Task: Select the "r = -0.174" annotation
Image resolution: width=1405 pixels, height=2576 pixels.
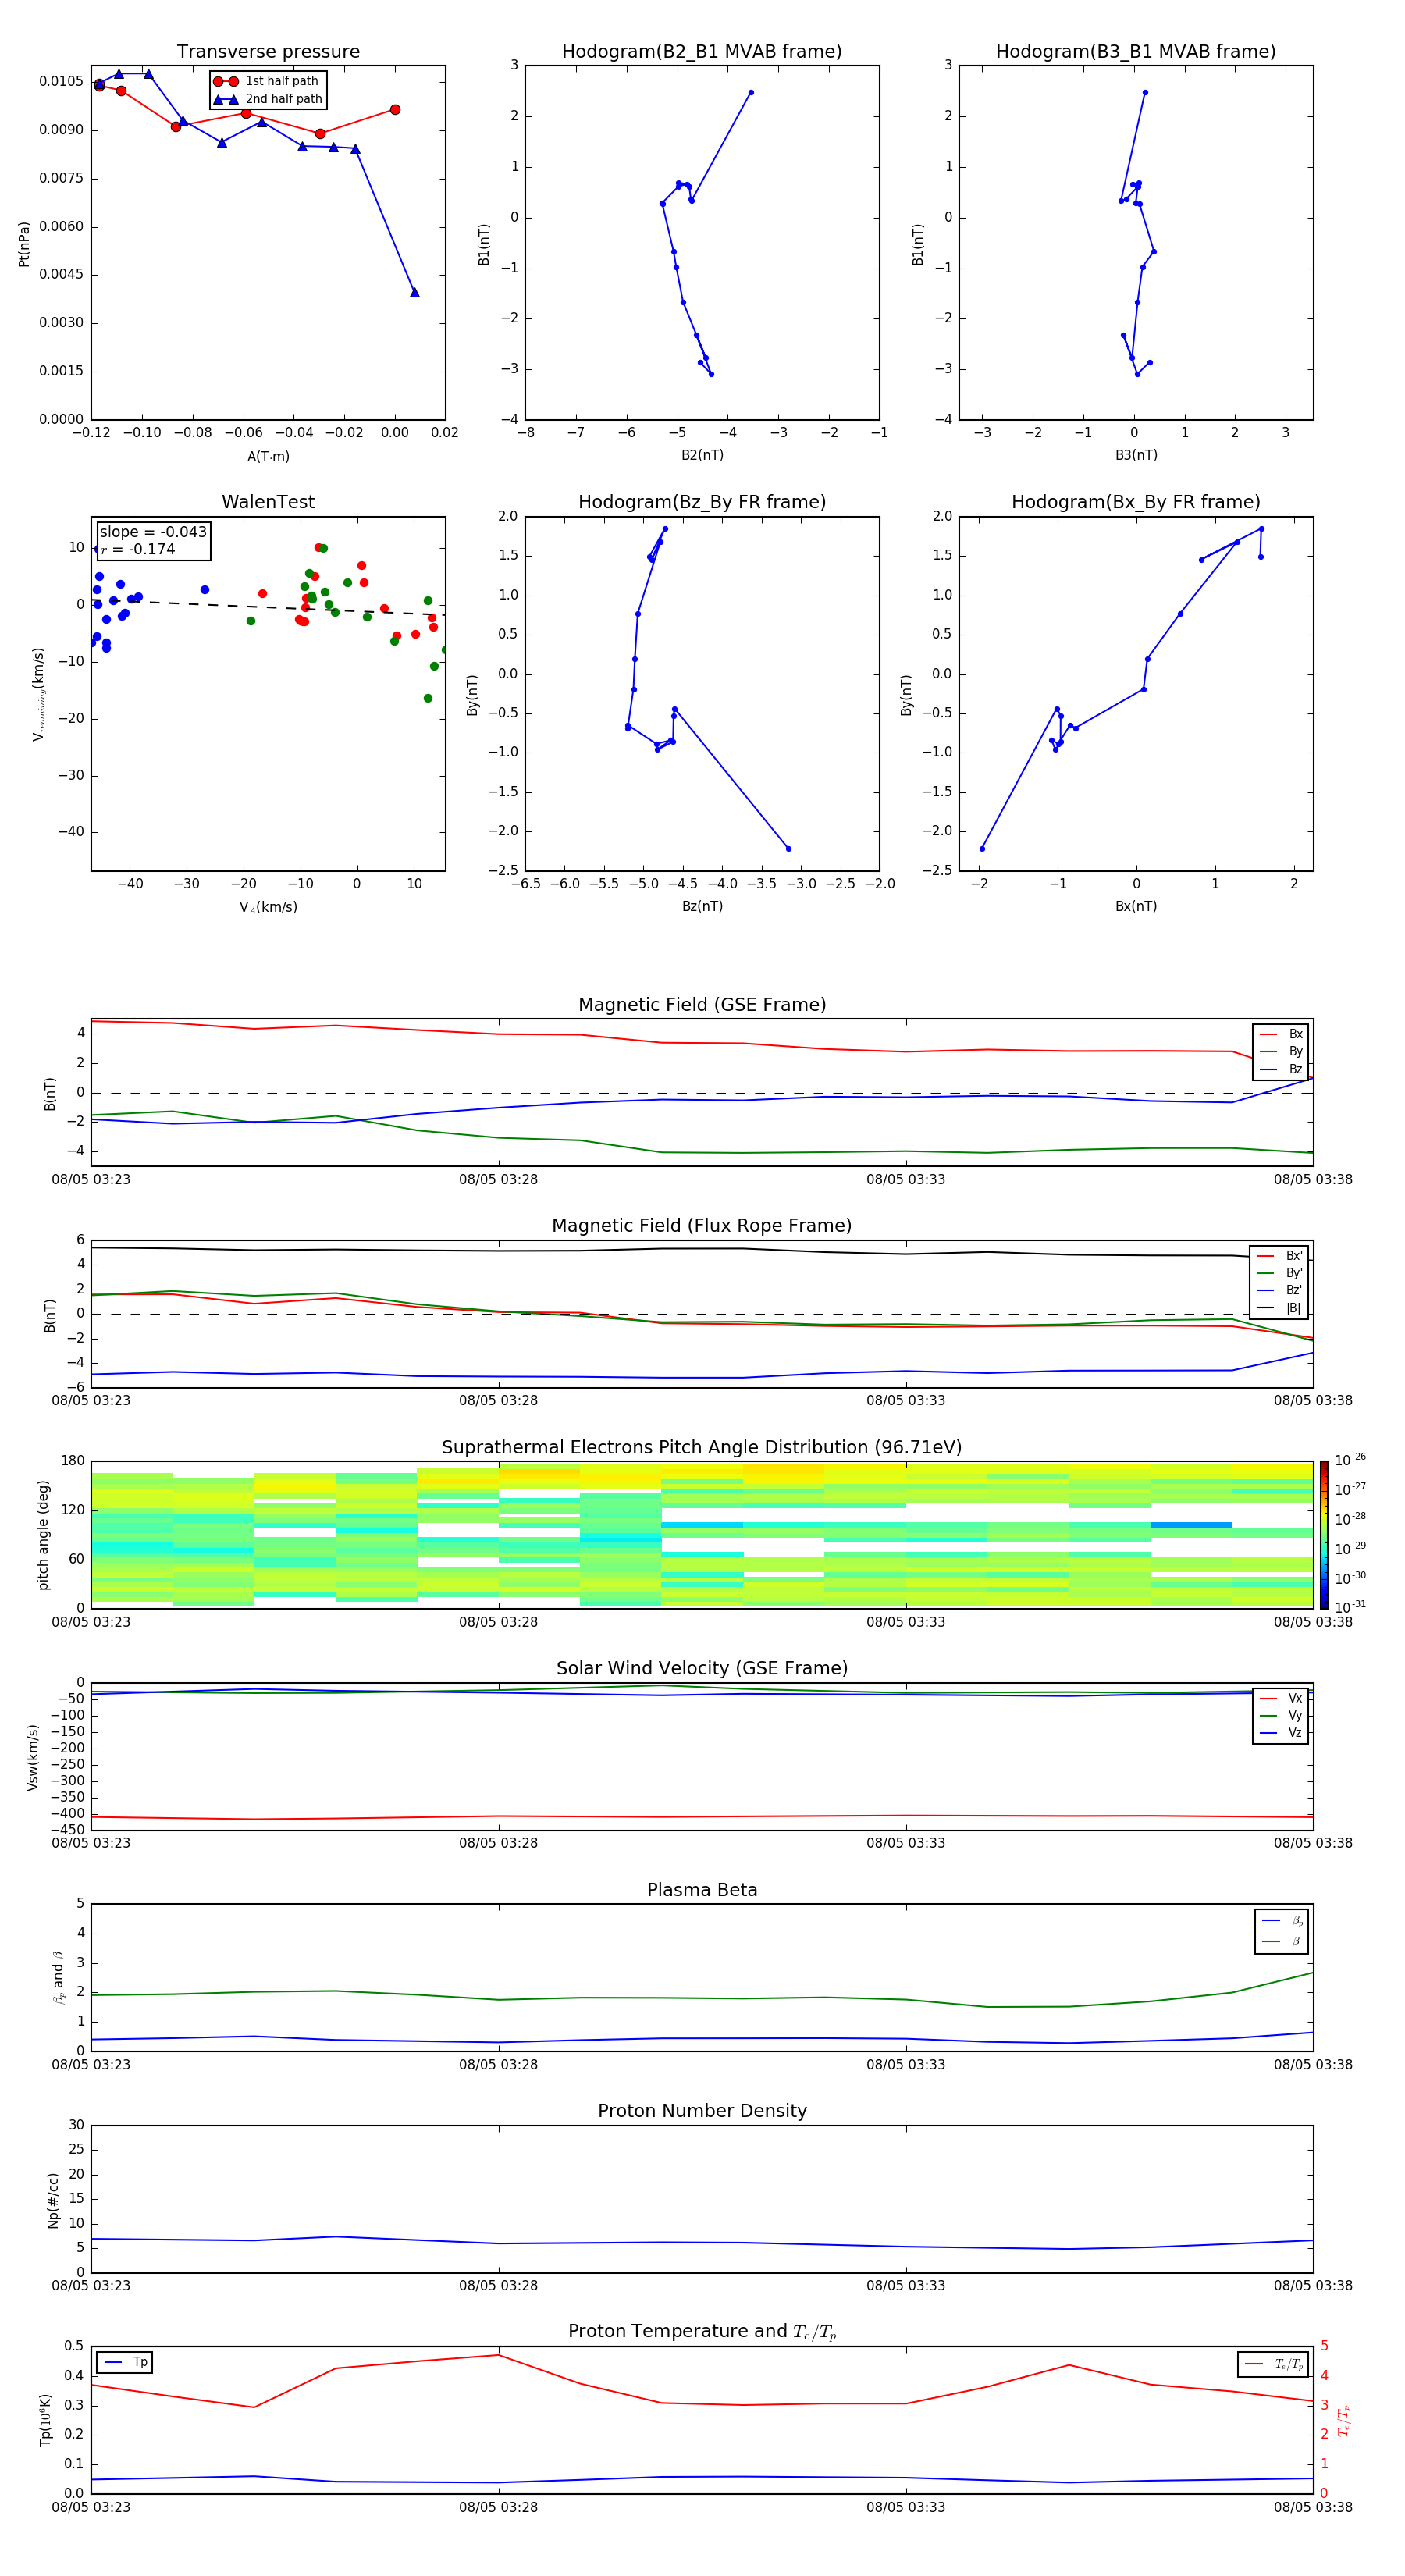Action: 138,549
